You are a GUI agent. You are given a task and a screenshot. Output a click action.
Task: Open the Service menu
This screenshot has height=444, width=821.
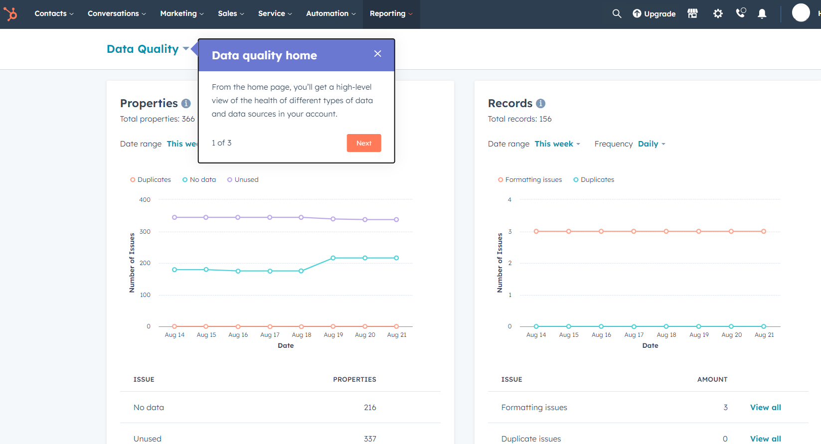click(x=275, y=13)
